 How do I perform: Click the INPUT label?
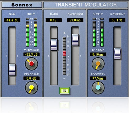tap(31, 14)
